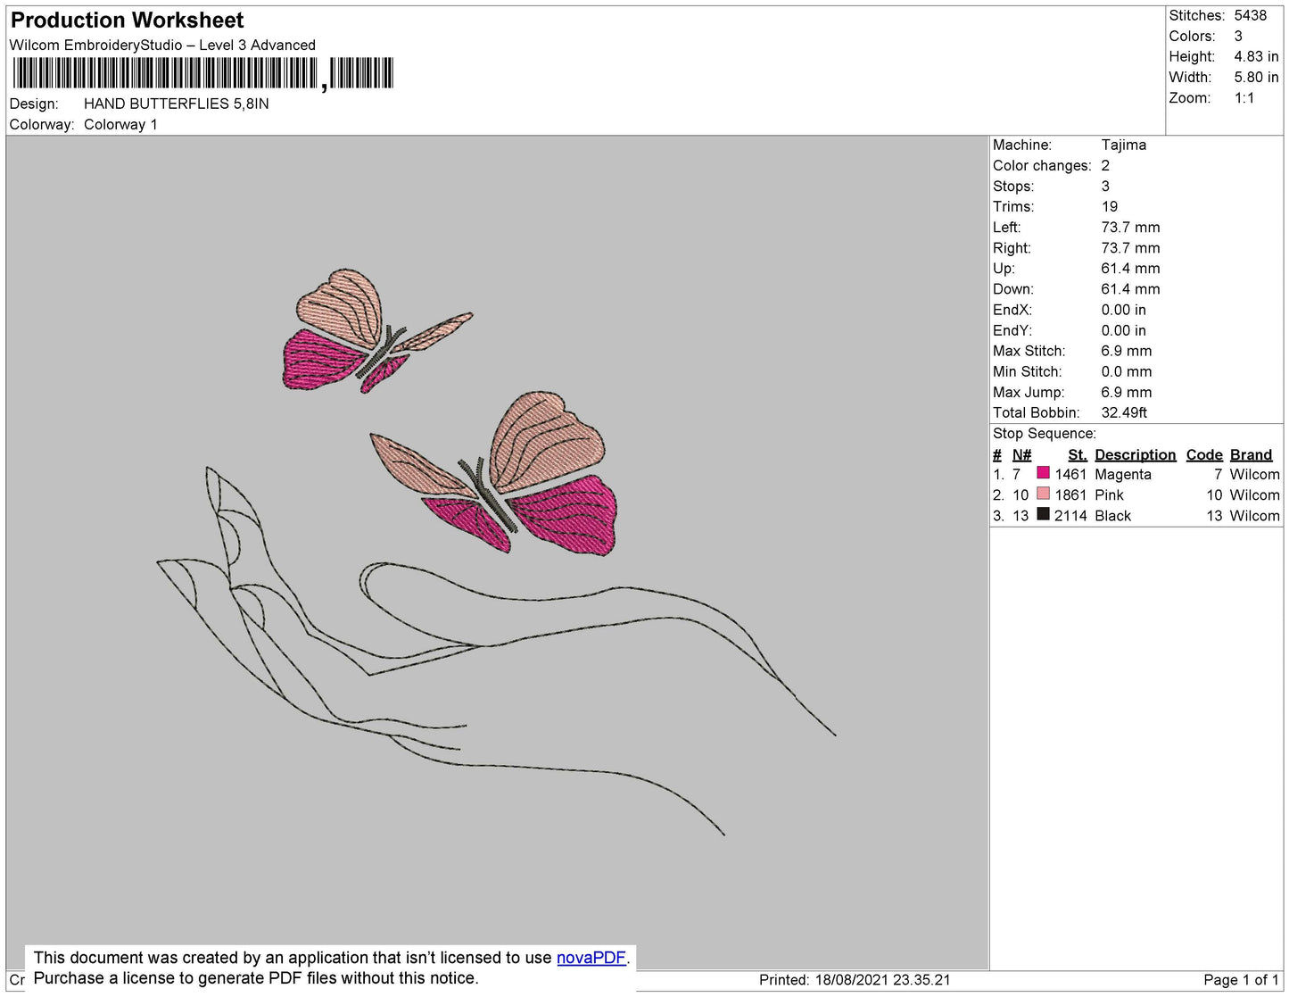Screen dimensions: 1289x997
Task: Click the Pink color swatch
Action: 1043,494
